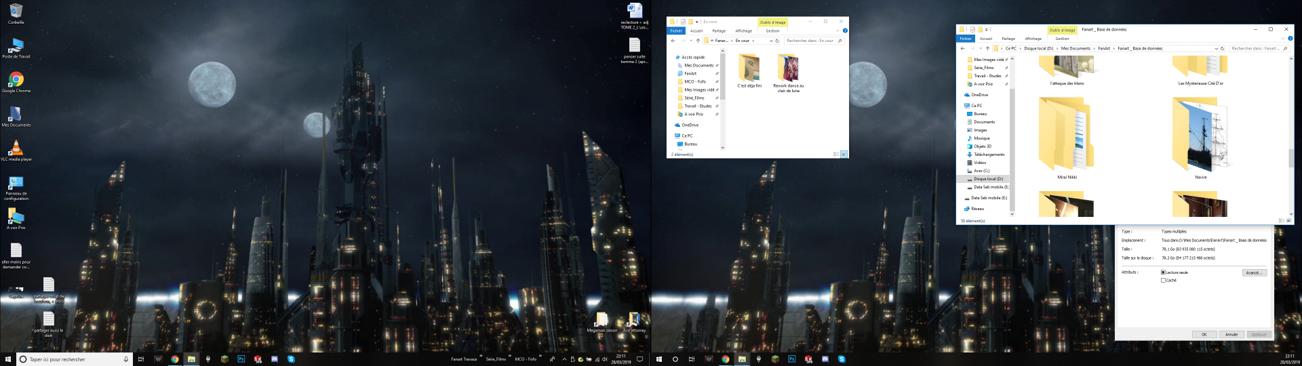
Task: Click the vertical scrollbar thumb in the Fanart file pane
Action: 1290,157
